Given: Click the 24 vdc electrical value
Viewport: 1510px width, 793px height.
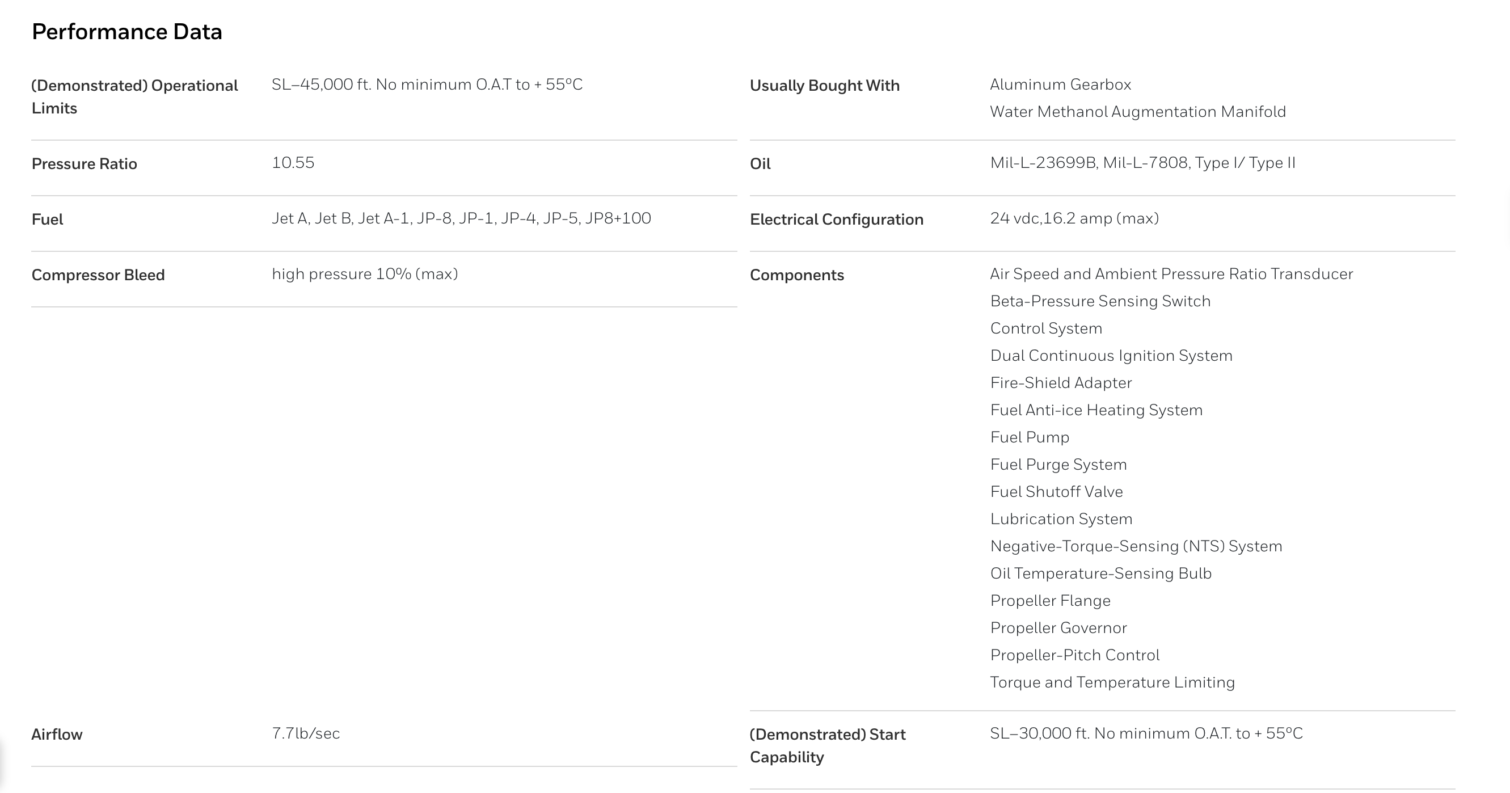Looking at the screenshot, I should click(x=1074, y=218).
